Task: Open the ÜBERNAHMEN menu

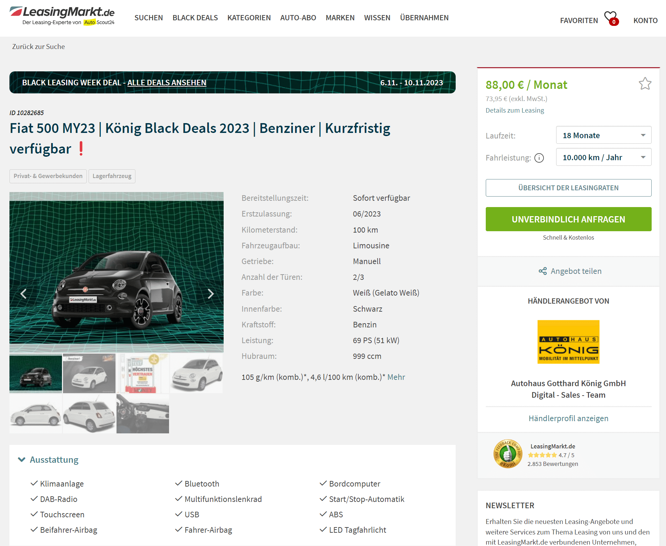Action: pos(424,18)
